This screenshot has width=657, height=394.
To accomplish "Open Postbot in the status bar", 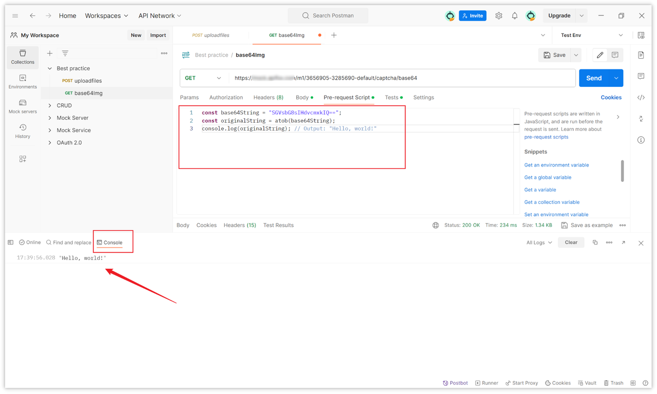I will tap(455, 383).
